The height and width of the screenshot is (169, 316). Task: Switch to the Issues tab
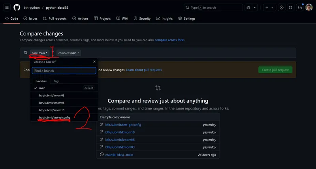pos(30,19)
